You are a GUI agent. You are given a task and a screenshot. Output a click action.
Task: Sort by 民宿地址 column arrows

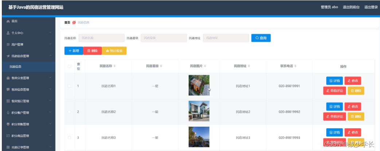[249, 66]
